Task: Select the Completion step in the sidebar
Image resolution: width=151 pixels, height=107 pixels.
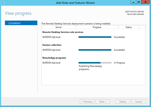Action: point(21,23)
